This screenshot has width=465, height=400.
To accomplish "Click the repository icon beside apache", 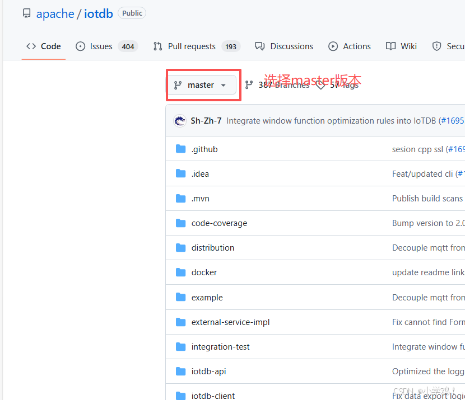I will click(x=27, y=13).
